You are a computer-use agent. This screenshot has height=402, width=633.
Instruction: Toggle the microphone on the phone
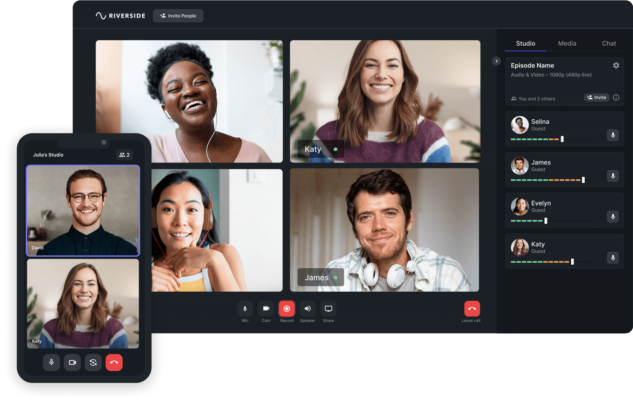(51, 362)
